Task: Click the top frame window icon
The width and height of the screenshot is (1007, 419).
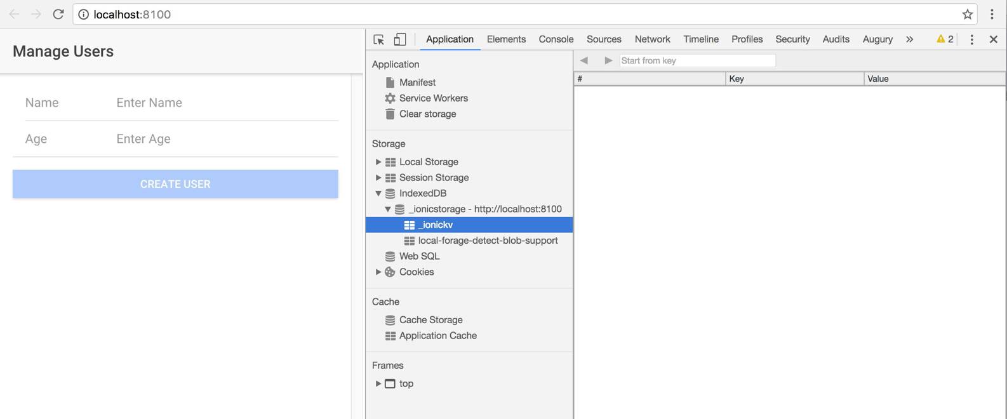Action: [x=390, y=383]
